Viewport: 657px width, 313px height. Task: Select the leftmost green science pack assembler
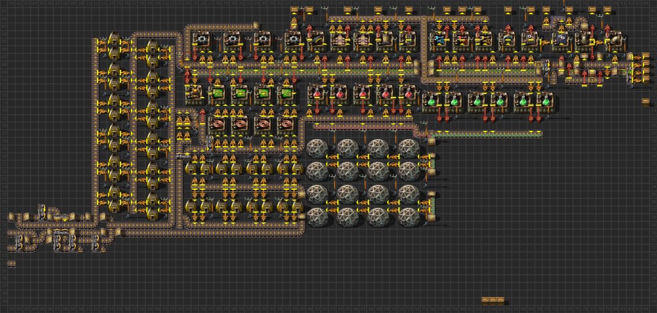[431, 101]
